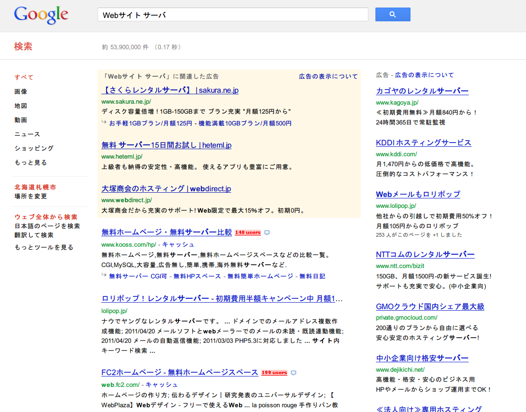Open 広告の表示について link in the right column
The width and height of the screenshot is (526, 412).
pos(424,75)
